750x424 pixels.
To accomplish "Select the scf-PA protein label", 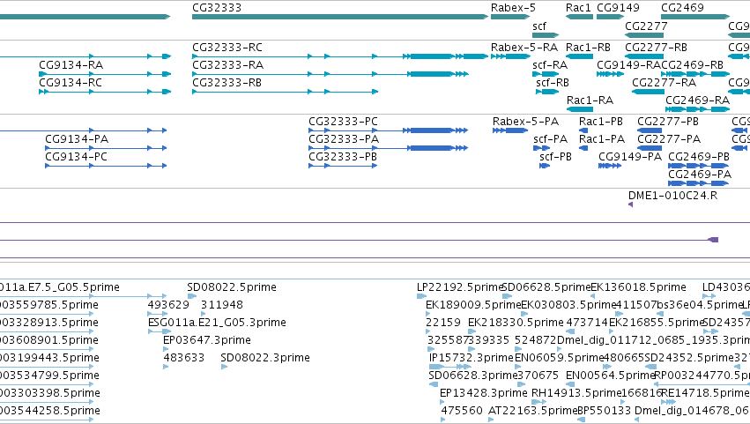I will (551, 139).
